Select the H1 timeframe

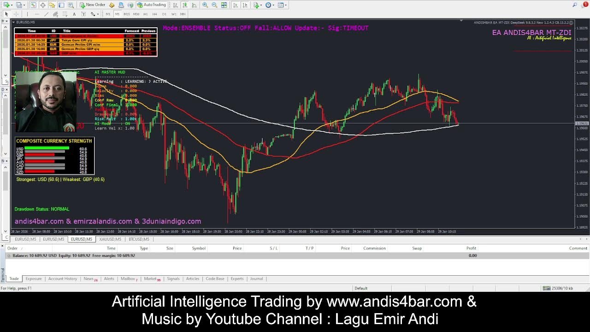[145, 14]
